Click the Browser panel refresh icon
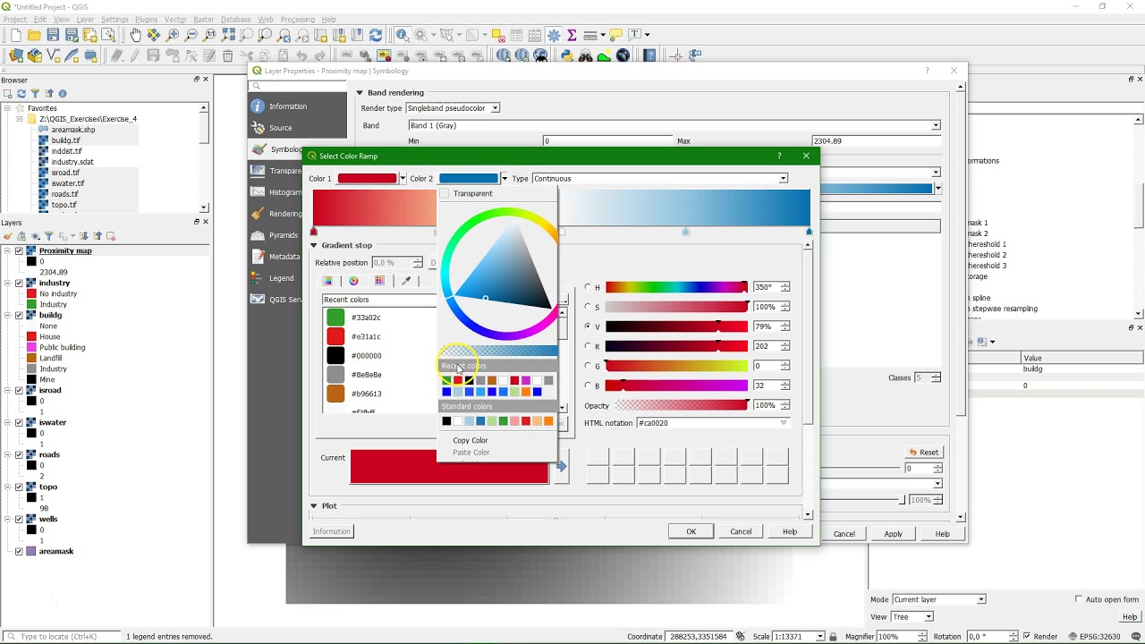The height and width of the screenshot is (644, 1145). tap(21, 93)
